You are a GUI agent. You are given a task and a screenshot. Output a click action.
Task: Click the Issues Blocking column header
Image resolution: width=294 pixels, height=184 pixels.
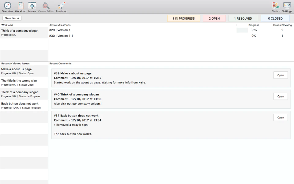(282, 25)
